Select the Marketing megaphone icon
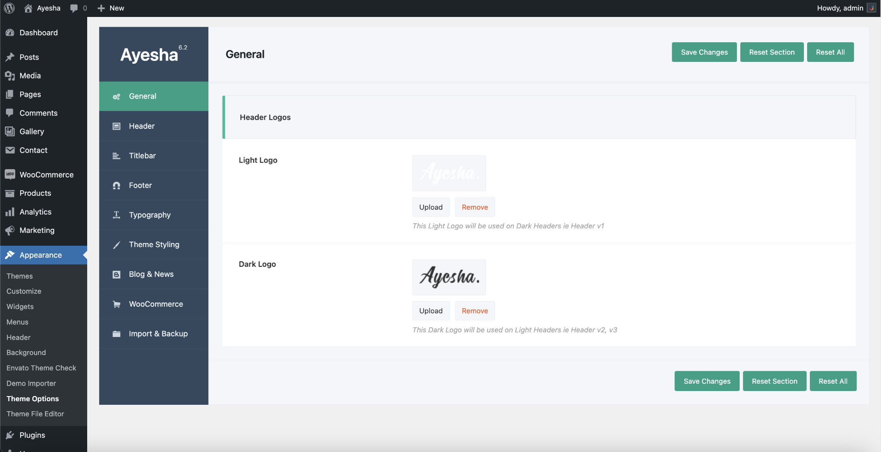This screenshot has width=881, height=452. [x=10, y=230]
